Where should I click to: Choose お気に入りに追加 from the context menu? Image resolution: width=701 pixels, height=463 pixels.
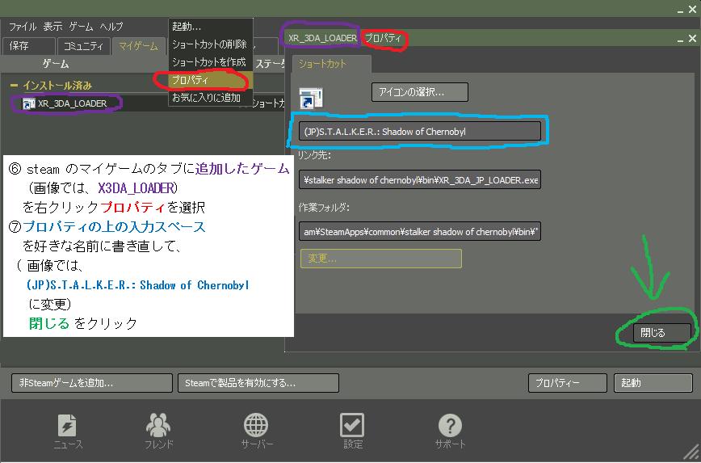pos(211,98)
